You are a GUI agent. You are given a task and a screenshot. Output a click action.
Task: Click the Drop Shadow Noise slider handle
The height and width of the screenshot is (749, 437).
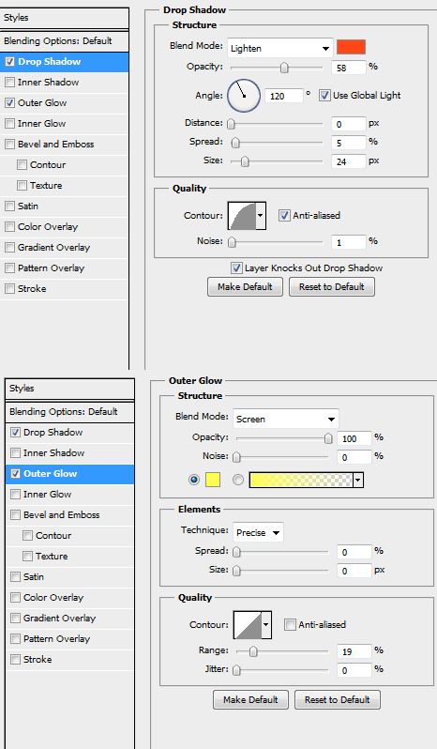coord(232,243)
